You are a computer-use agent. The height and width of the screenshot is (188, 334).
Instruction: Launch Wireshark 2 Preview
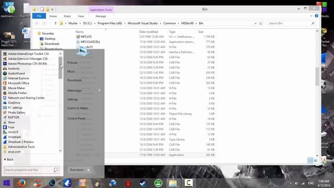[21, 142]
